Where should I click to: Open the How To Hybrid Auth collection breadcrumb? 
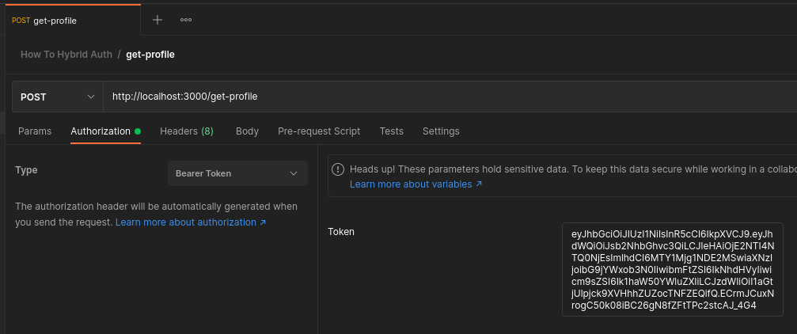coord(66,55)
